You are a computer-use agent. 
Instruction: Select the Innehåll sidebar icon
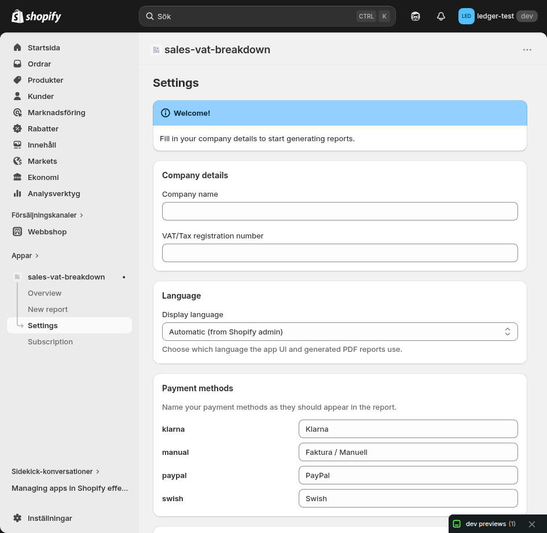16,145
